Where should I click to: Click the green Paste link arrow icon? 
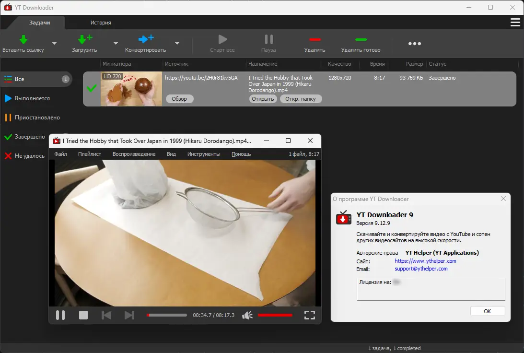tap(23, 39)
